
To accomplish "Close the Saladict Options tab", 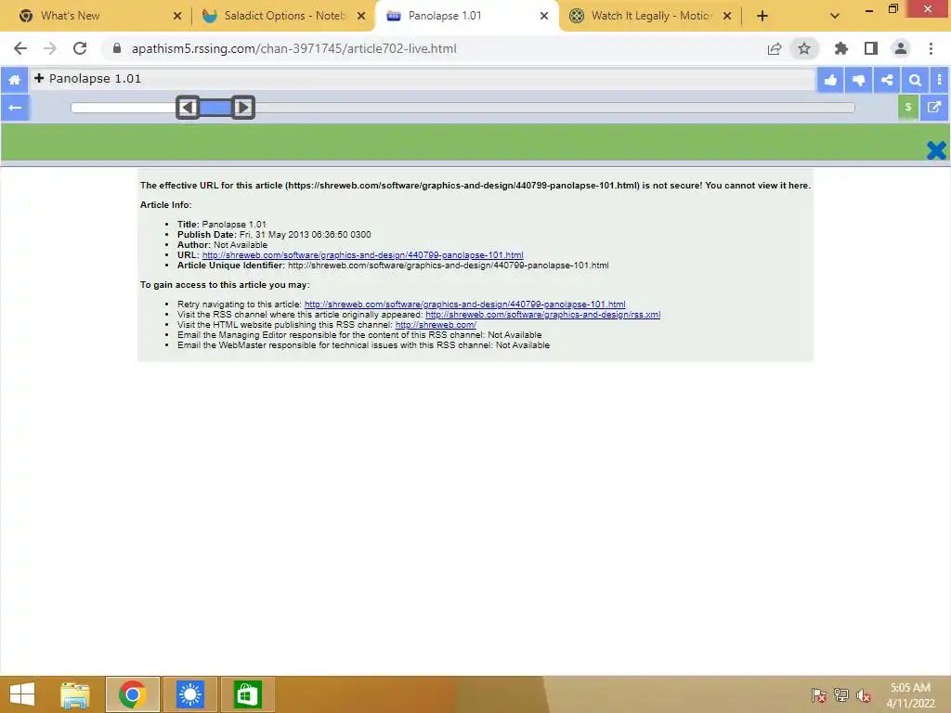I will coord(361,17).
